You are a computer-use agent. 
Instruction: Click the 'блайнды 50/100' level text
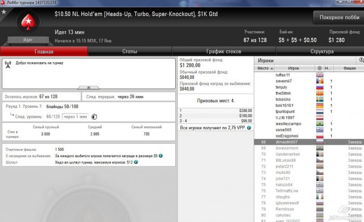(x=62, y=106)
